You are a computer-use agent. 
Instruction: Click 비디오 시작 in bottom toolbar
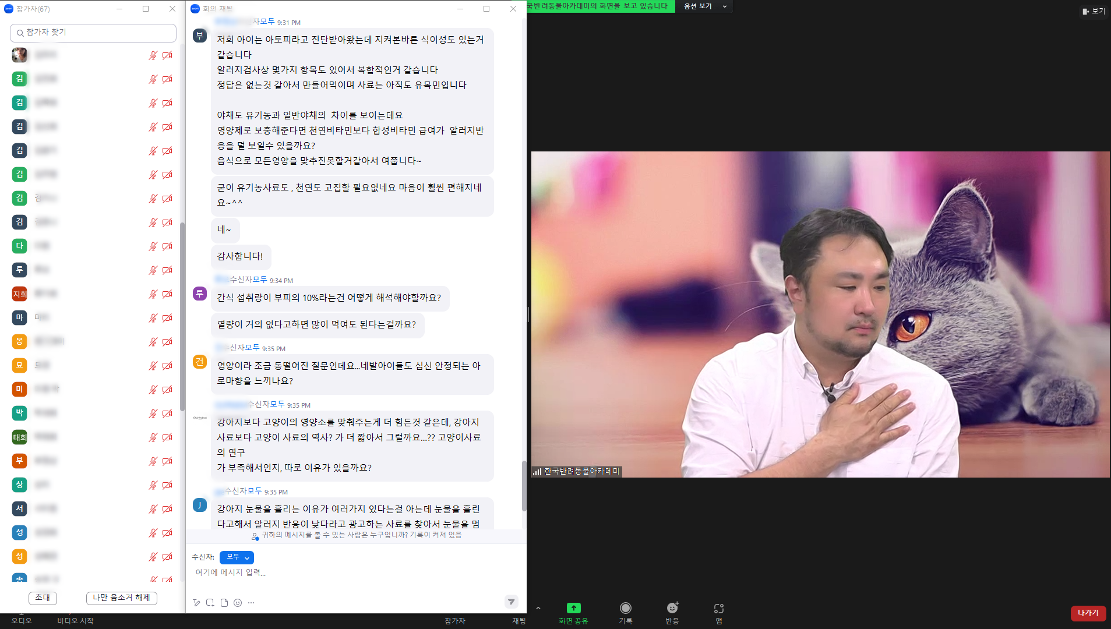[x=75, y=621]
